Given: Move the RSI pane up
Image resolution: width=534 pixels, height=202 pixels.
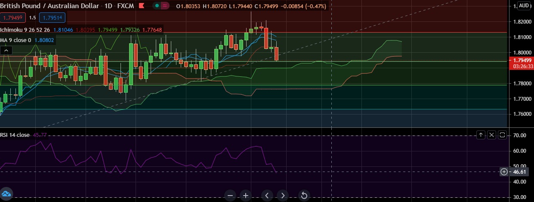Looking at the screenshot, I should 481,135.
